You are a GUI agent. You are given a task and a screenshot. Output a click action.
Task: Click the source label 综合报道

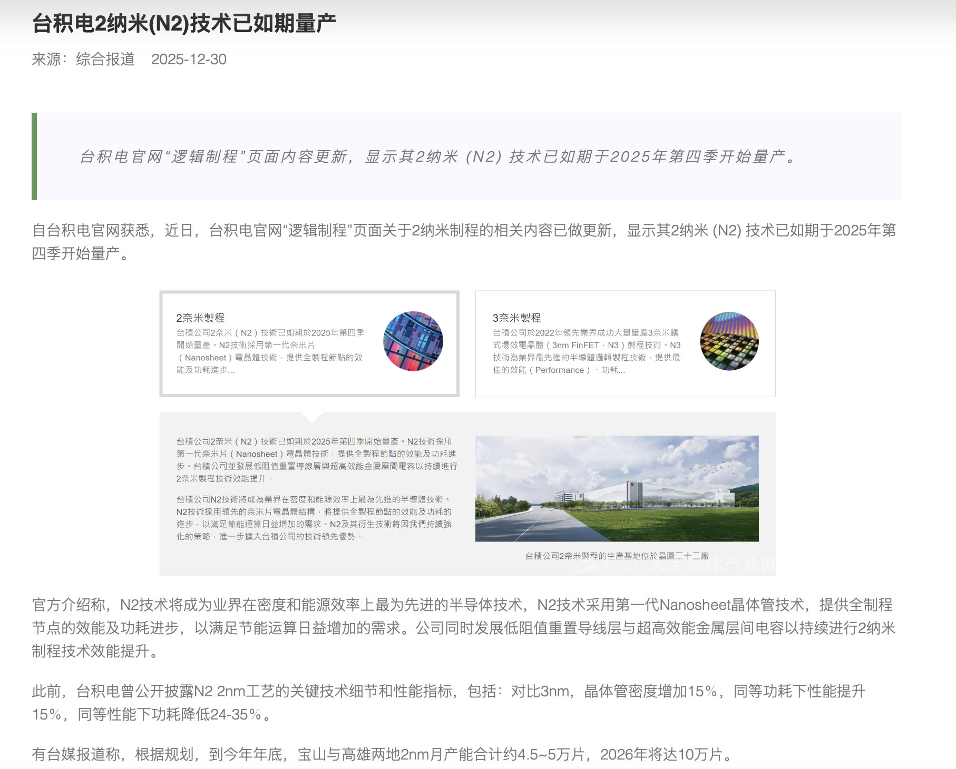[x=105, y=59]
